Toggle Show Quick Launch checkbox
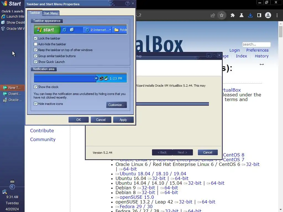The width and height of the screenshot is (283, 212). [x=36, y=62]
